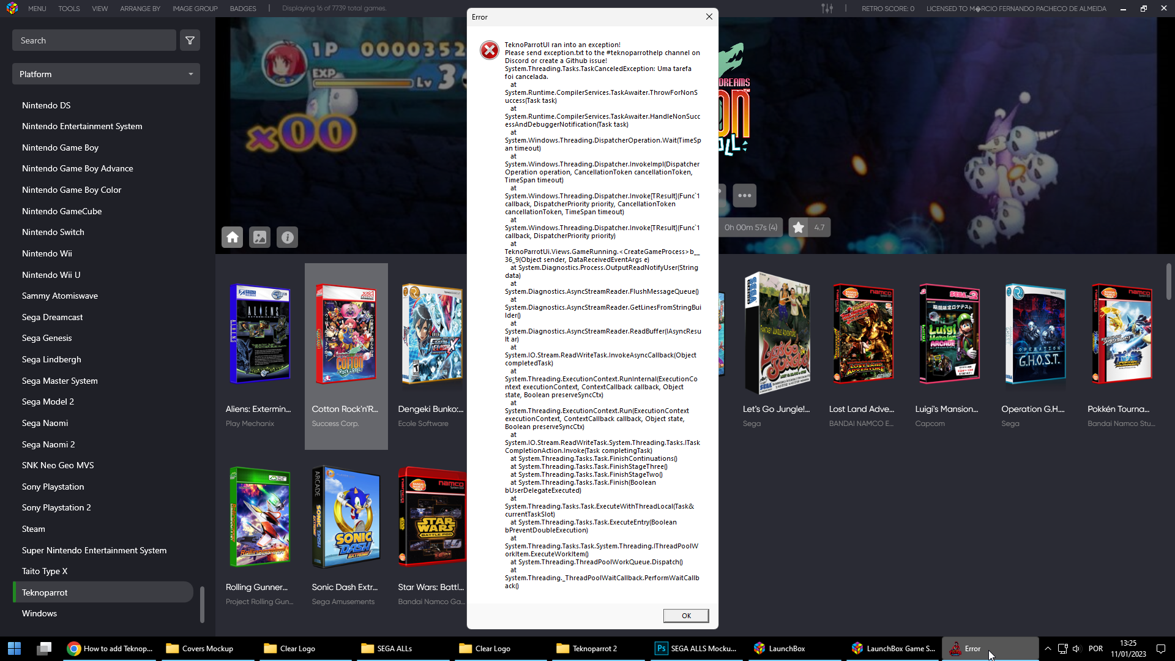The height and width of the screenshot is (661, 1175).
Task: Select Aliens: Extermination game cover
Action: (259, 334)
